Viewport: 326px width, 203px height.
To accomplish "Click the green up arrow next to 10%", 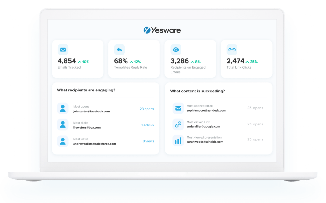I will click(80, 62).
